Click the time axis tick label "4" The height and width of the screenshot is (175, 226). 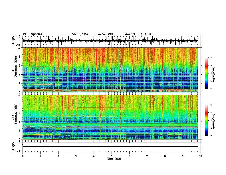(94, 156)
